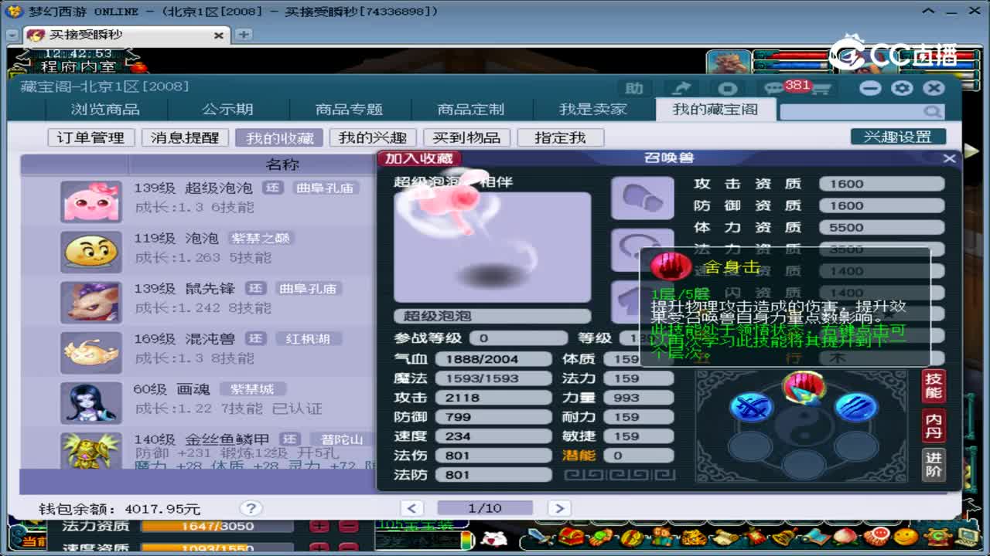Click wallet help question mark
990x556 pixels.
pyautogui.click(x=250, y=508)
